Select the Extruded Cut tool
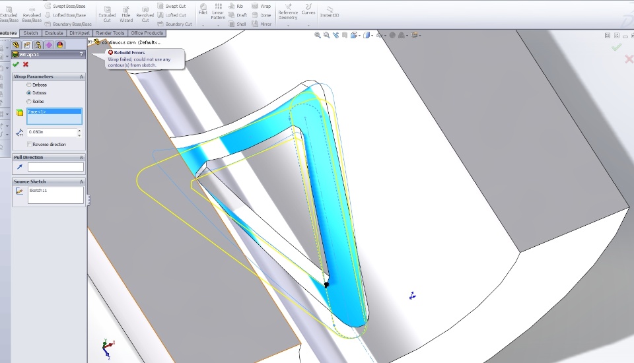 pyautogui.click(x=107, y=14)
